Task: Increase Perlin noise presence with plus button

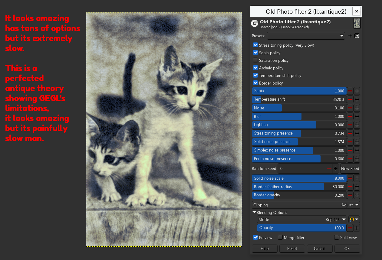Action: pyautogui.click(x=357, y=159)
